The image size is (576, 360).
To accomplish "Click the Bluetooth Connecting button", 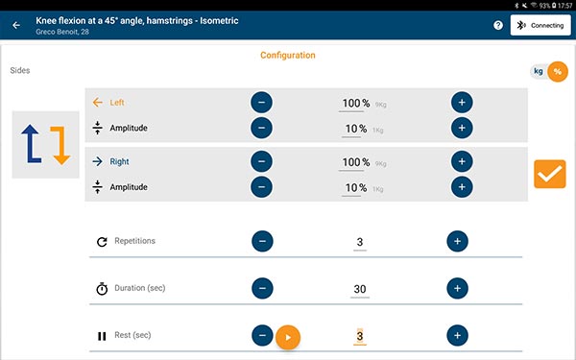I will pos(540,25).
